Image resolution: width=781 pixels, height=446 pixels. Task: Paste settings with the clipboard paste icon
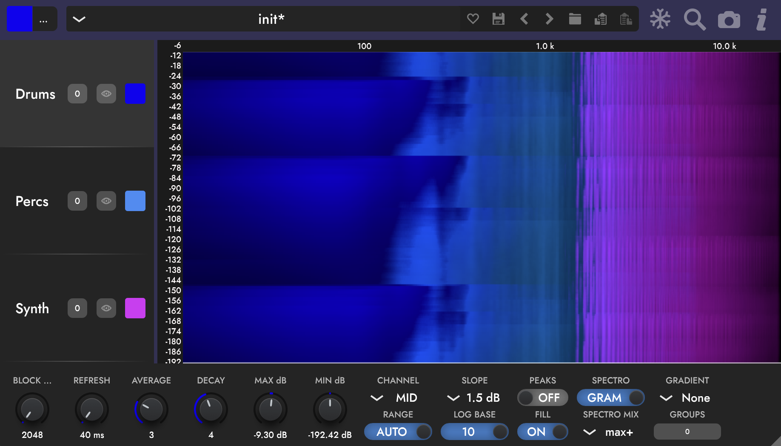(x=625, y=19)
